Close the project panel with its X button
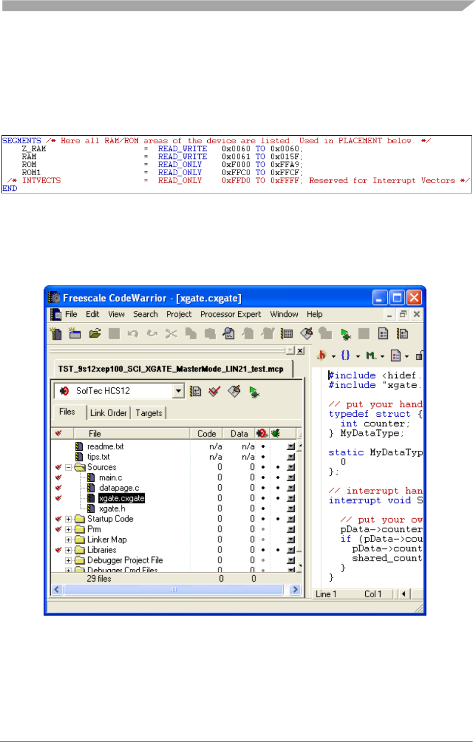Viewport: 476px width, 742px height. point(300,350)
